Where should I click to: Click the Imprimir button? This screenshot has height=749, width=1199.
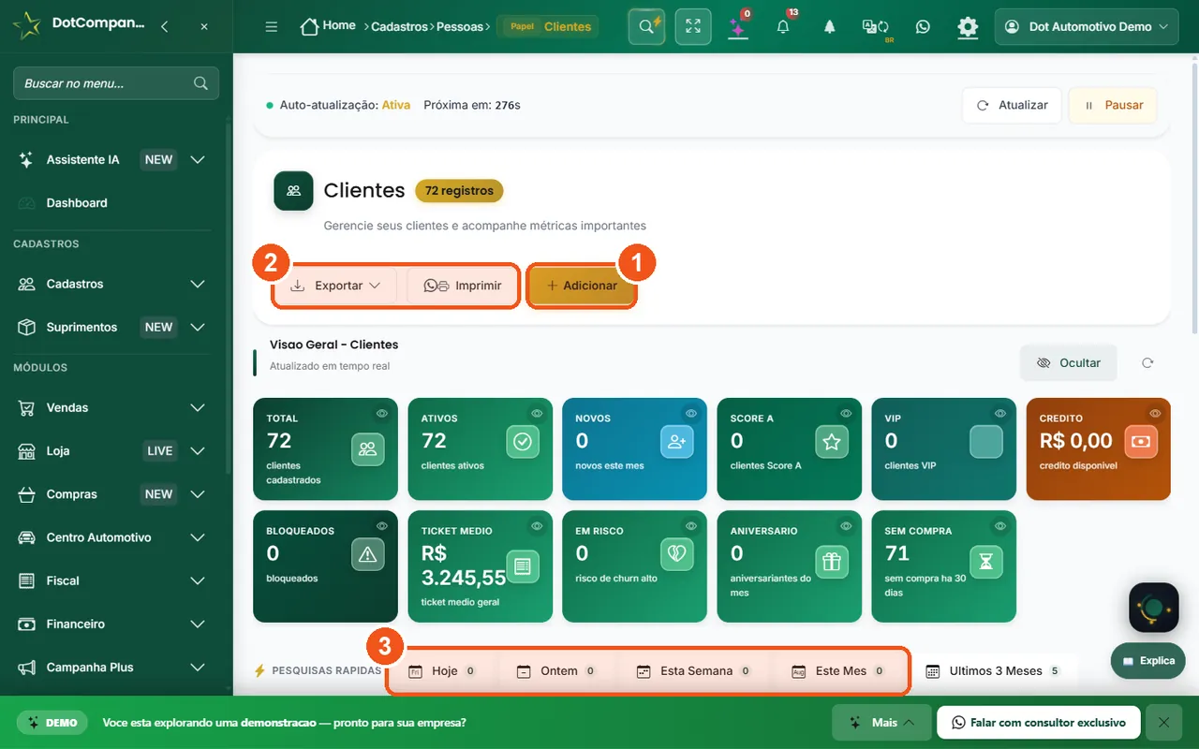[x=463, y=286]
